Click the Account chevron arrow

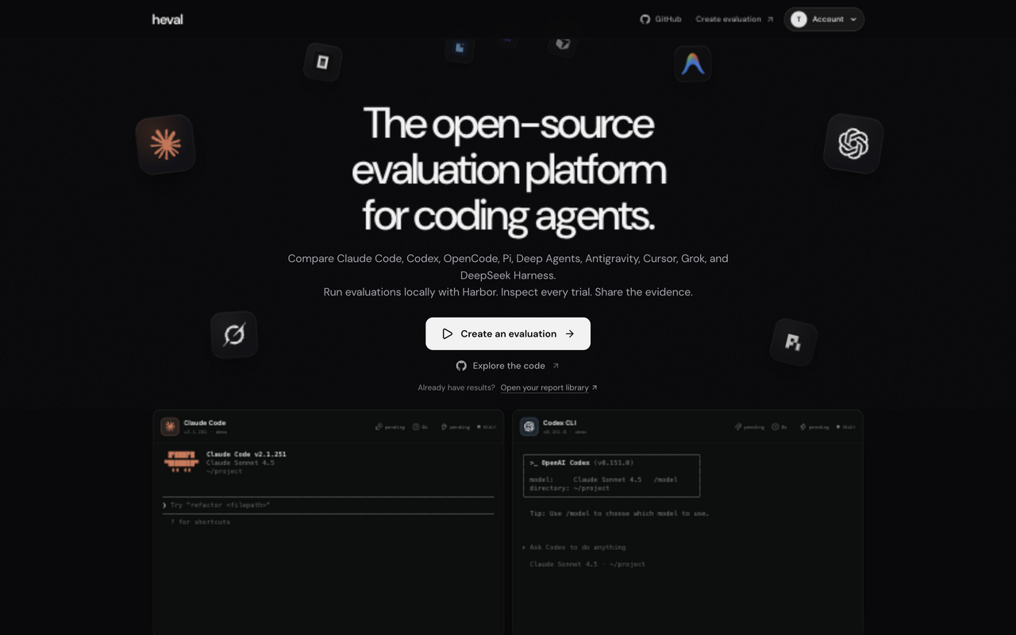click(853, 19)
